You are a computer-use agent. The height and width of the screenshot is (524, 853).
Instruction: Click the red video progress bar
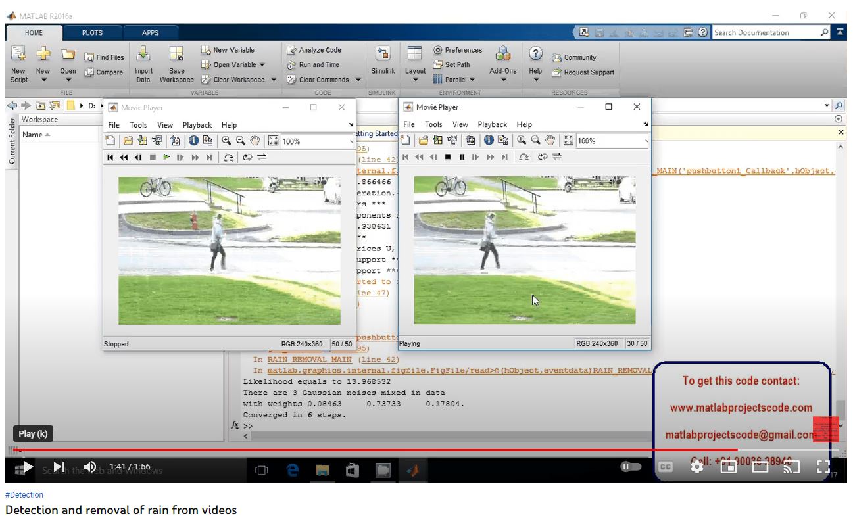pyautogui.click(x=368, y=450)
